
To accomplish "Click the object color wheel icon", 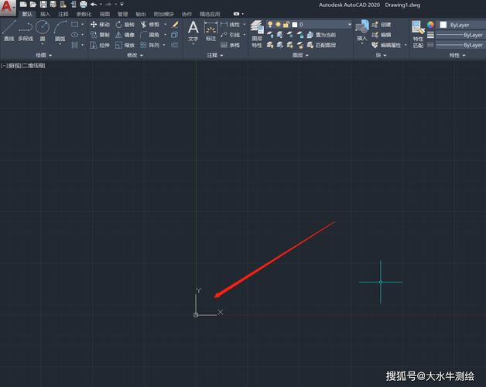I will pos(431,25).
